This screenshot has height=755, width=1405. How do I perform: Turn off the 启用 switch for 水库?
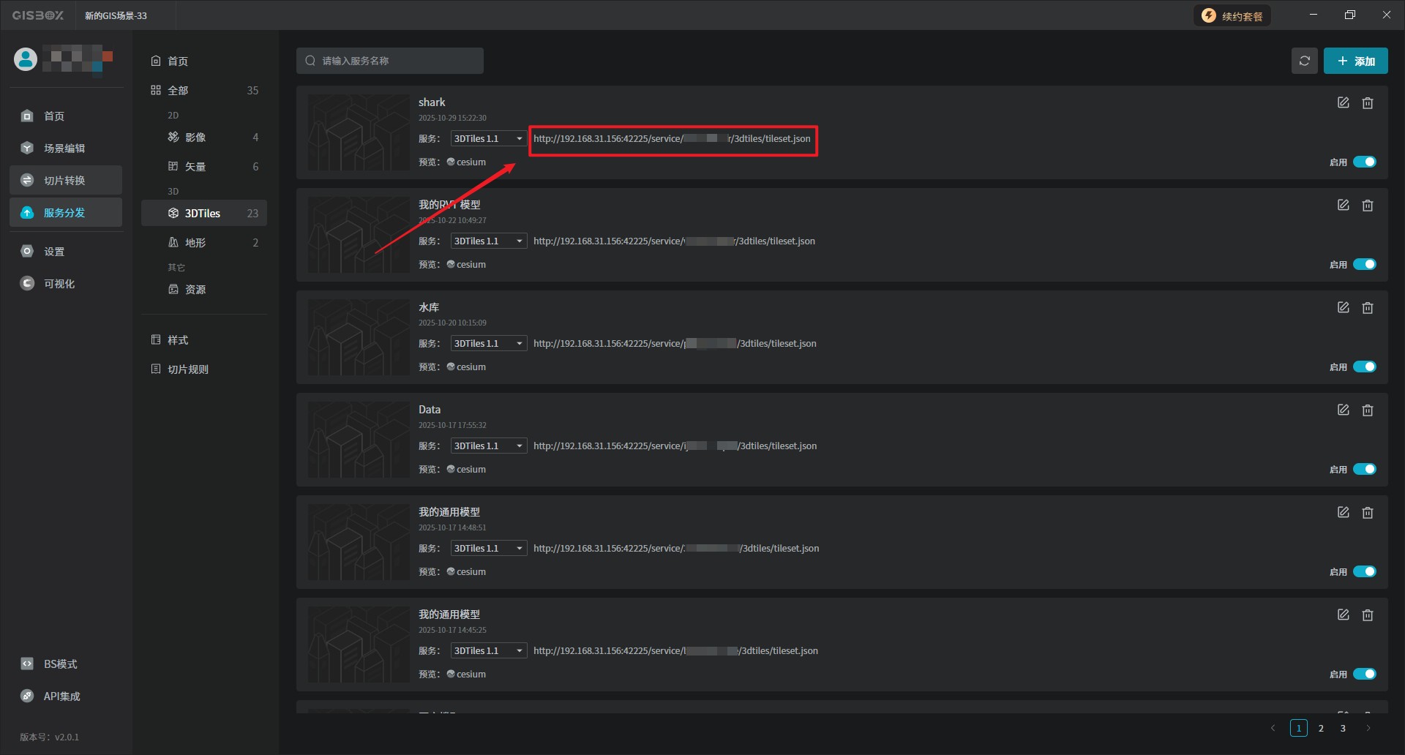point(1364,367)
